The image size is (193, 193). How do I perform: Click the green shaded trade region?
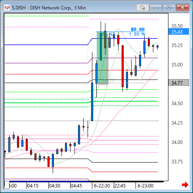(x=102, y=57)
